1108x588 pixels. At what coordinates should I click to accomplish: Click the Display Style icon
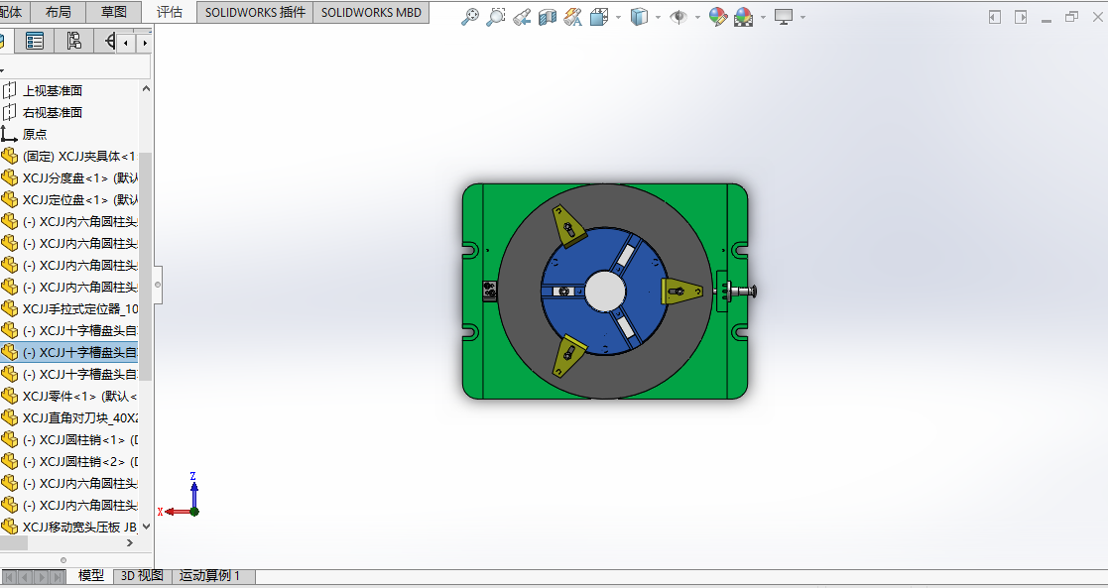(639, 17)
